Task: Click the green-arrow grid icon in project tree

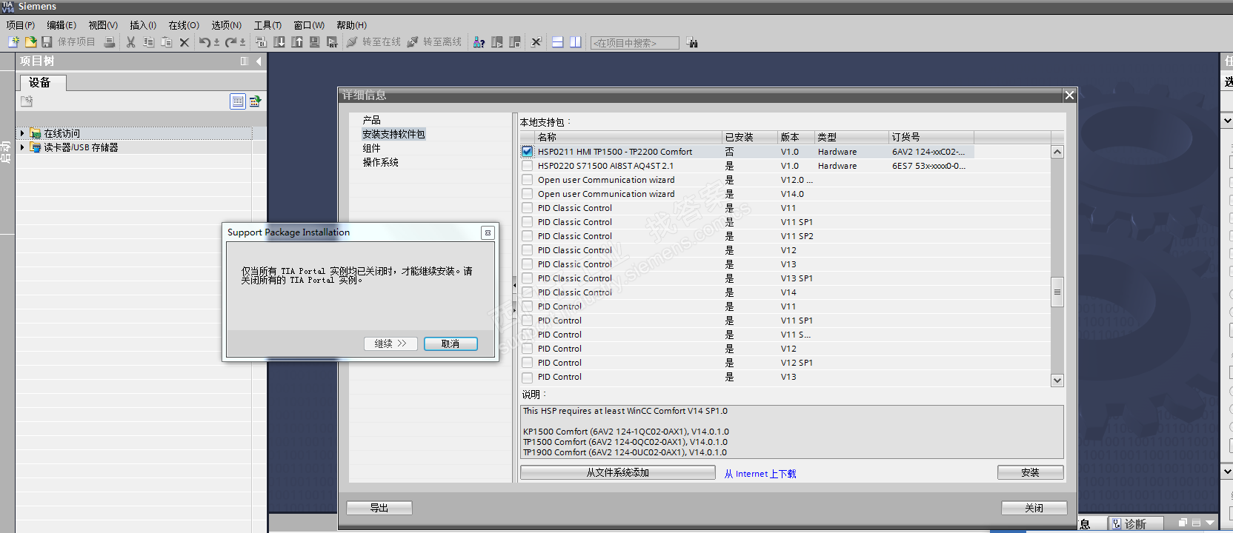Action: point(255,101)
